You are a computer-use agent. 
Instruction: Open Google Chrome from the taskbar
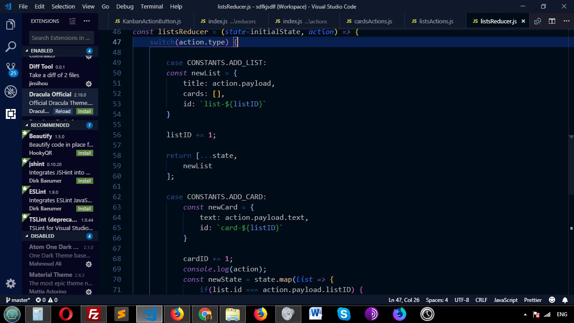tap(204, 314)
